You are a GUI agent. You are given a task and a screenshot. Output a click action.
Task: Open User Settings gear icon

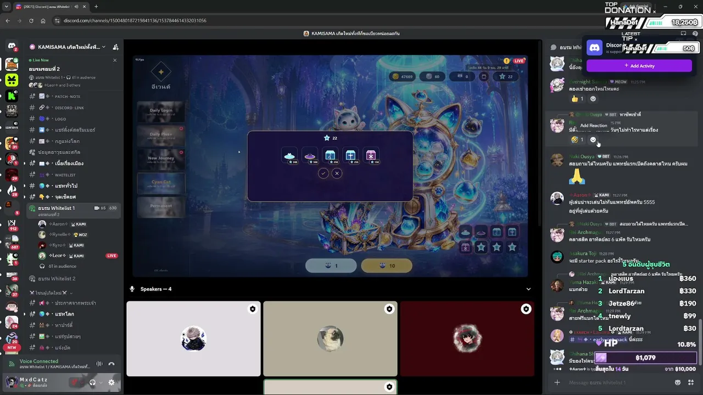point(111,382)
